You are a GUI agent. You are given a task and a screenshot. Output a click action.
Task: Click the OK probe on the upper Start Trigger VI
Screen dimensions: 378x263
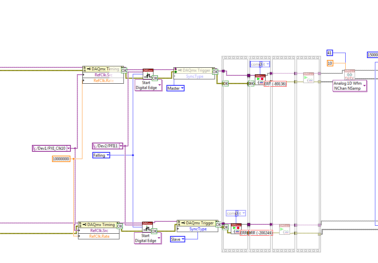[x=155, y=78]
